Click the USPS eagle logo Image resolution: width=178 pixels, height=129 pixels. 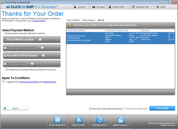(x=8, y=7)
